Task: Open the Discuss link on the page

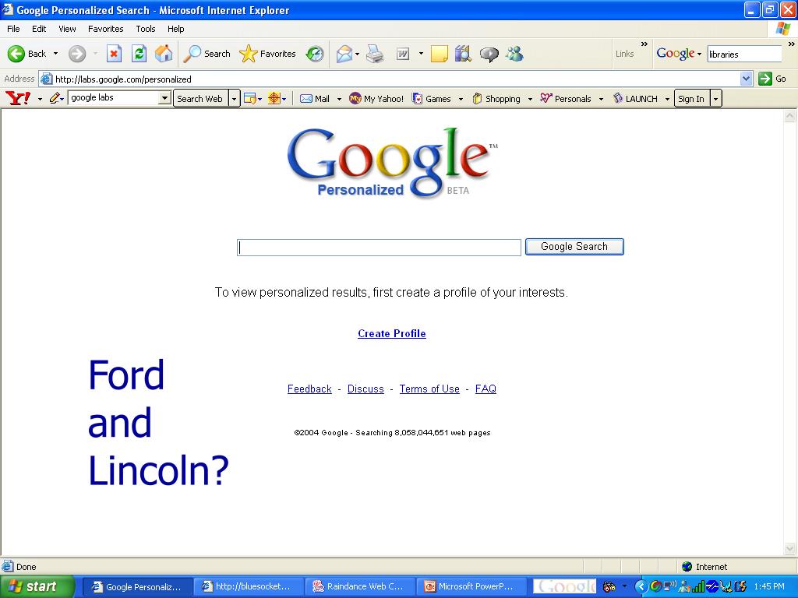Action: (365, 389)
